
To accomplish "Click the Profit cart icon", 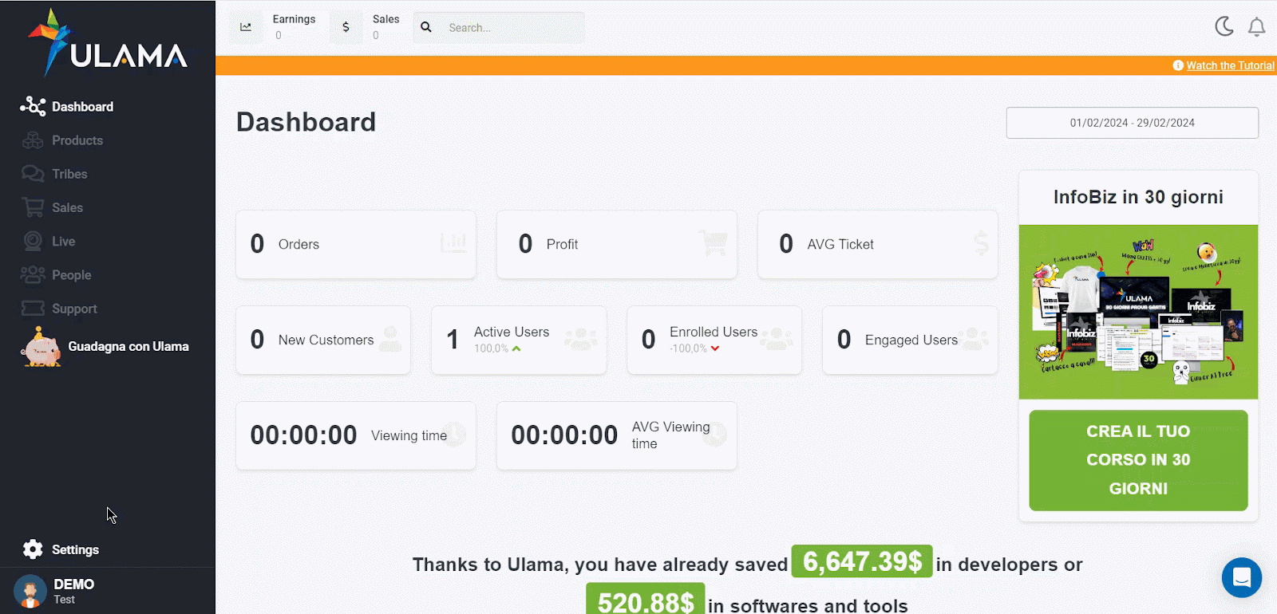I will [x=714, y=242].
